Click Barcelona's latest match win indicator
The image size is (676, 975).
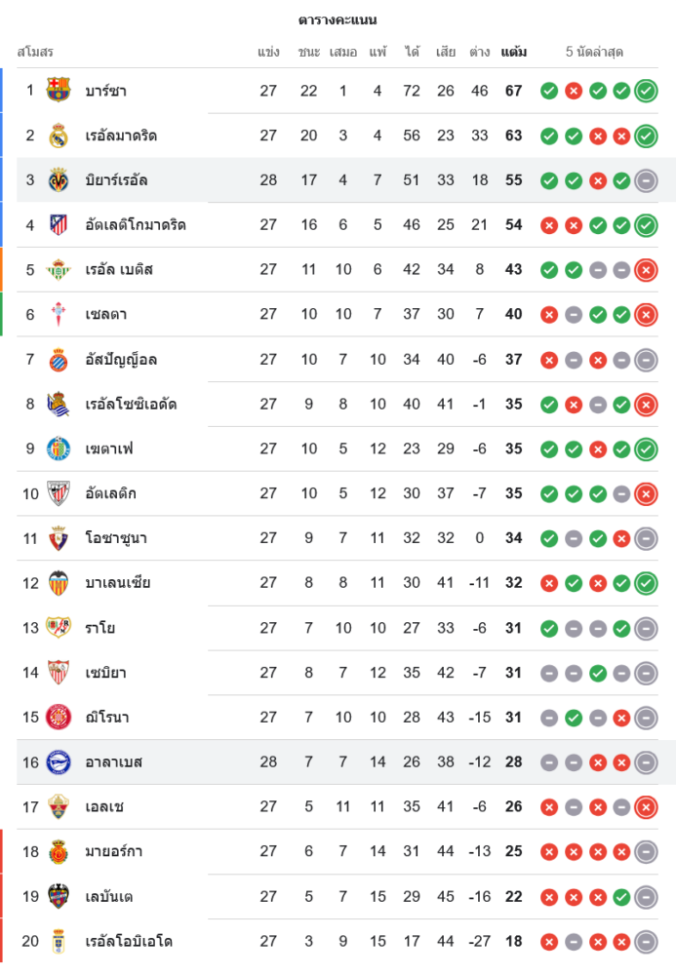[645, 91]
